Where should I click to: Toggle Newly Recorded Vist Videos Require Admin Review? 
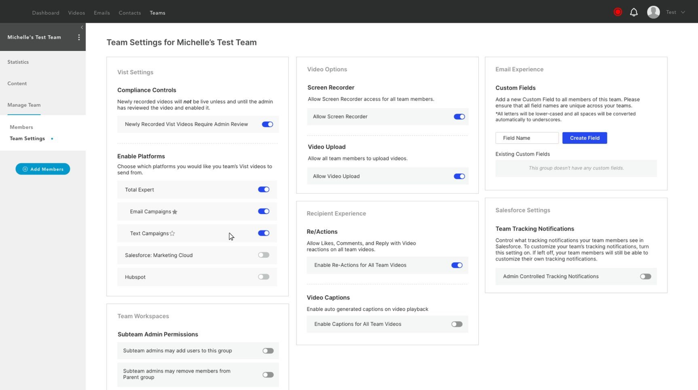tap(267, 124)
